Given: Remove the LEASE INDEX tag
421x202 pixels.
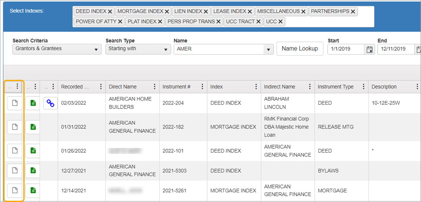Looking at the screenshot, I should click(x=250, y=12).
